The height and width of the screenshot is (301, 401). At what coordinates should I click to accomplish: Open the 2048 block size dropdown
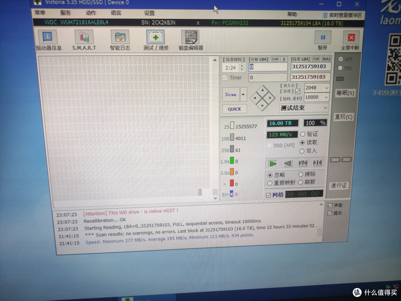point(327,88)
